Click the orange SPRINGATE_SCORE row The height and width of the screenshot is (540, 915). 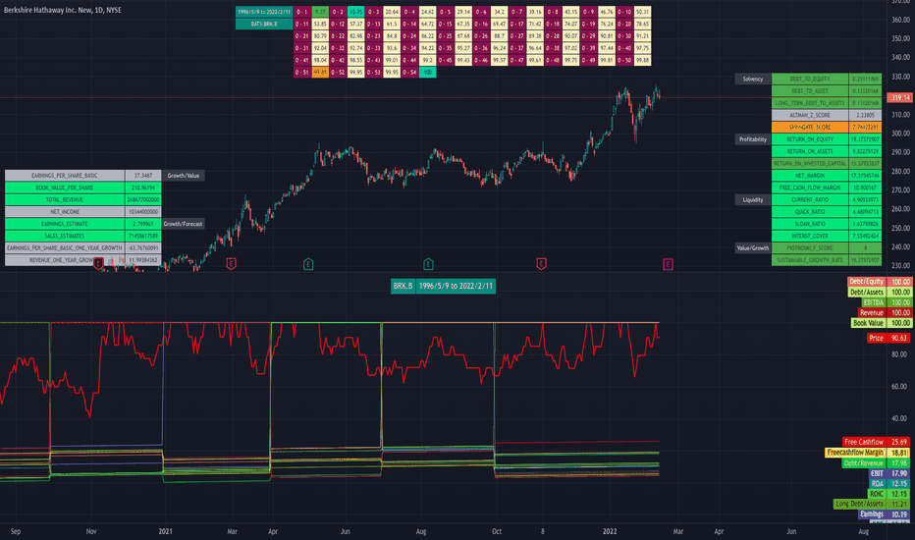(x=827, y=128)
